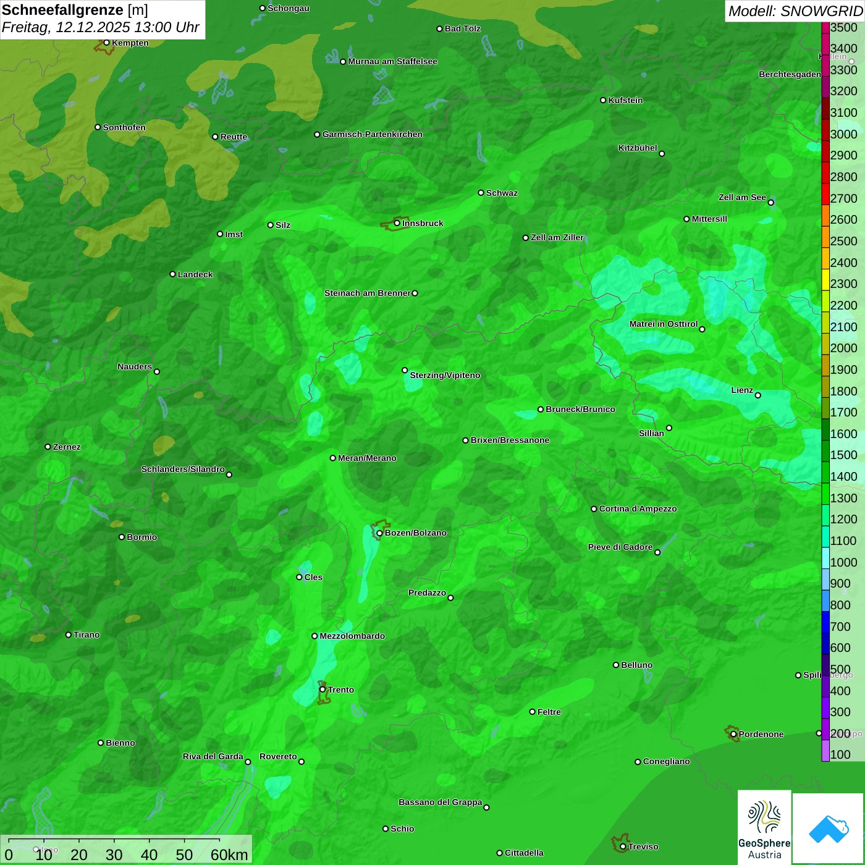This screenshot has width=865, height=865.
Task: Click the Zernez location dot
Action: (48, 447)
